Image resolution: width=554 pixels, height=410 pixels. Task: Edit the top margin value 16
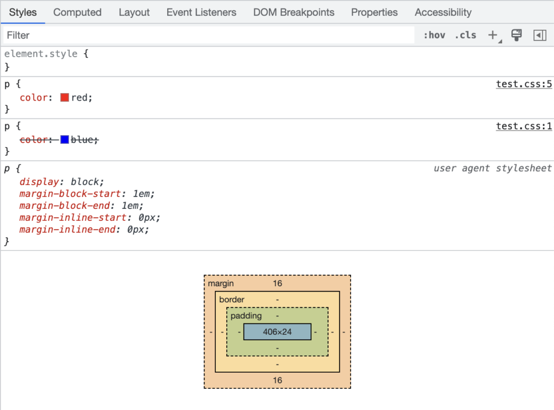(277, 283)
